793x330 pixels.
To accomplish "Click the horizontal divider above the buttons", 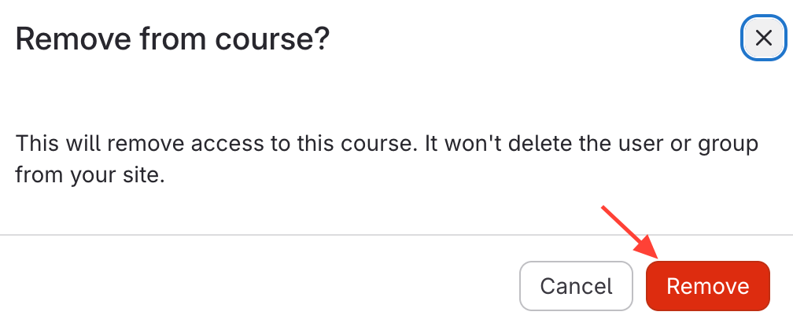I will pyautogui.click(x=396, y=235).
